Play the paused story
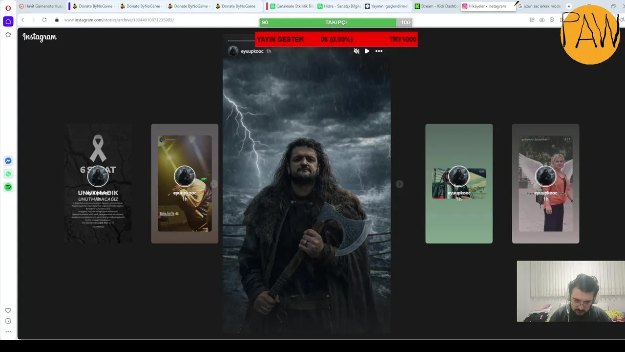This screenshot has width=625, height=352. pyautogui.click(x=367, y=51)
